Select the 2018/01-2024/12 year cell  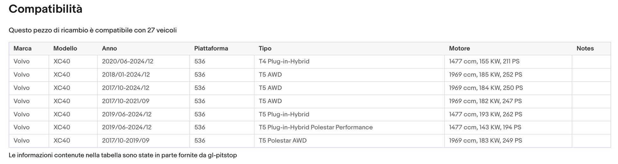click(x=144, y=75)
